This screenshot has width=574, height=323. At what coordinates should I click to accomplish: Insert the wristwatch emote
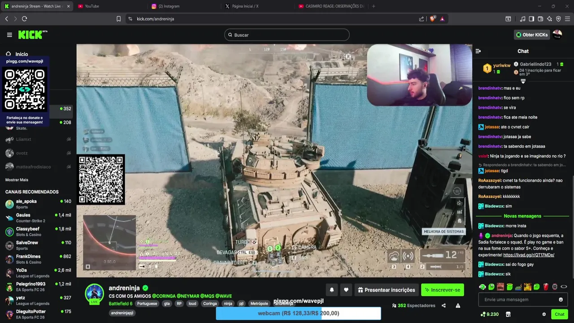555,287
